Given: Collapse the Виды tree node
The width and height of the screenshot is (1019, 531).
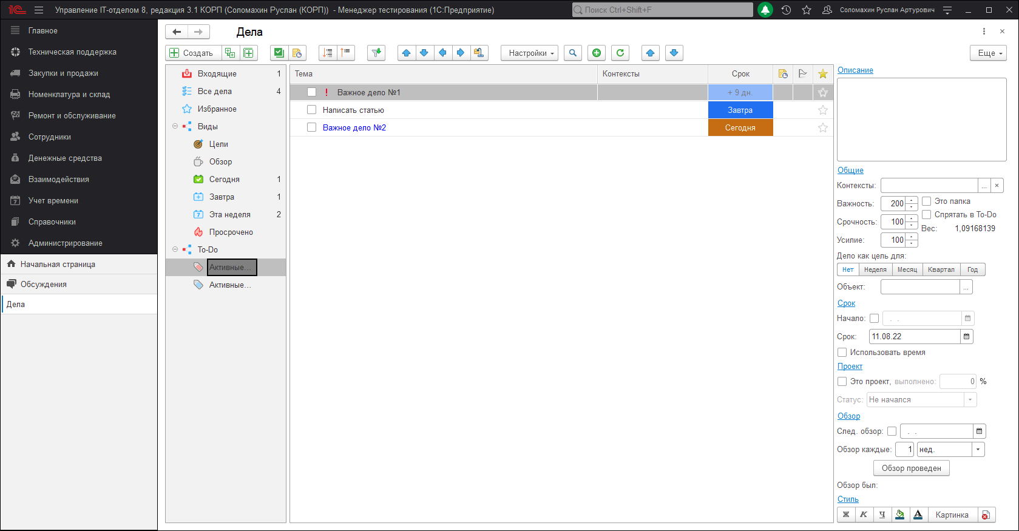Looking at the screenshot, I should click(175, 126).
